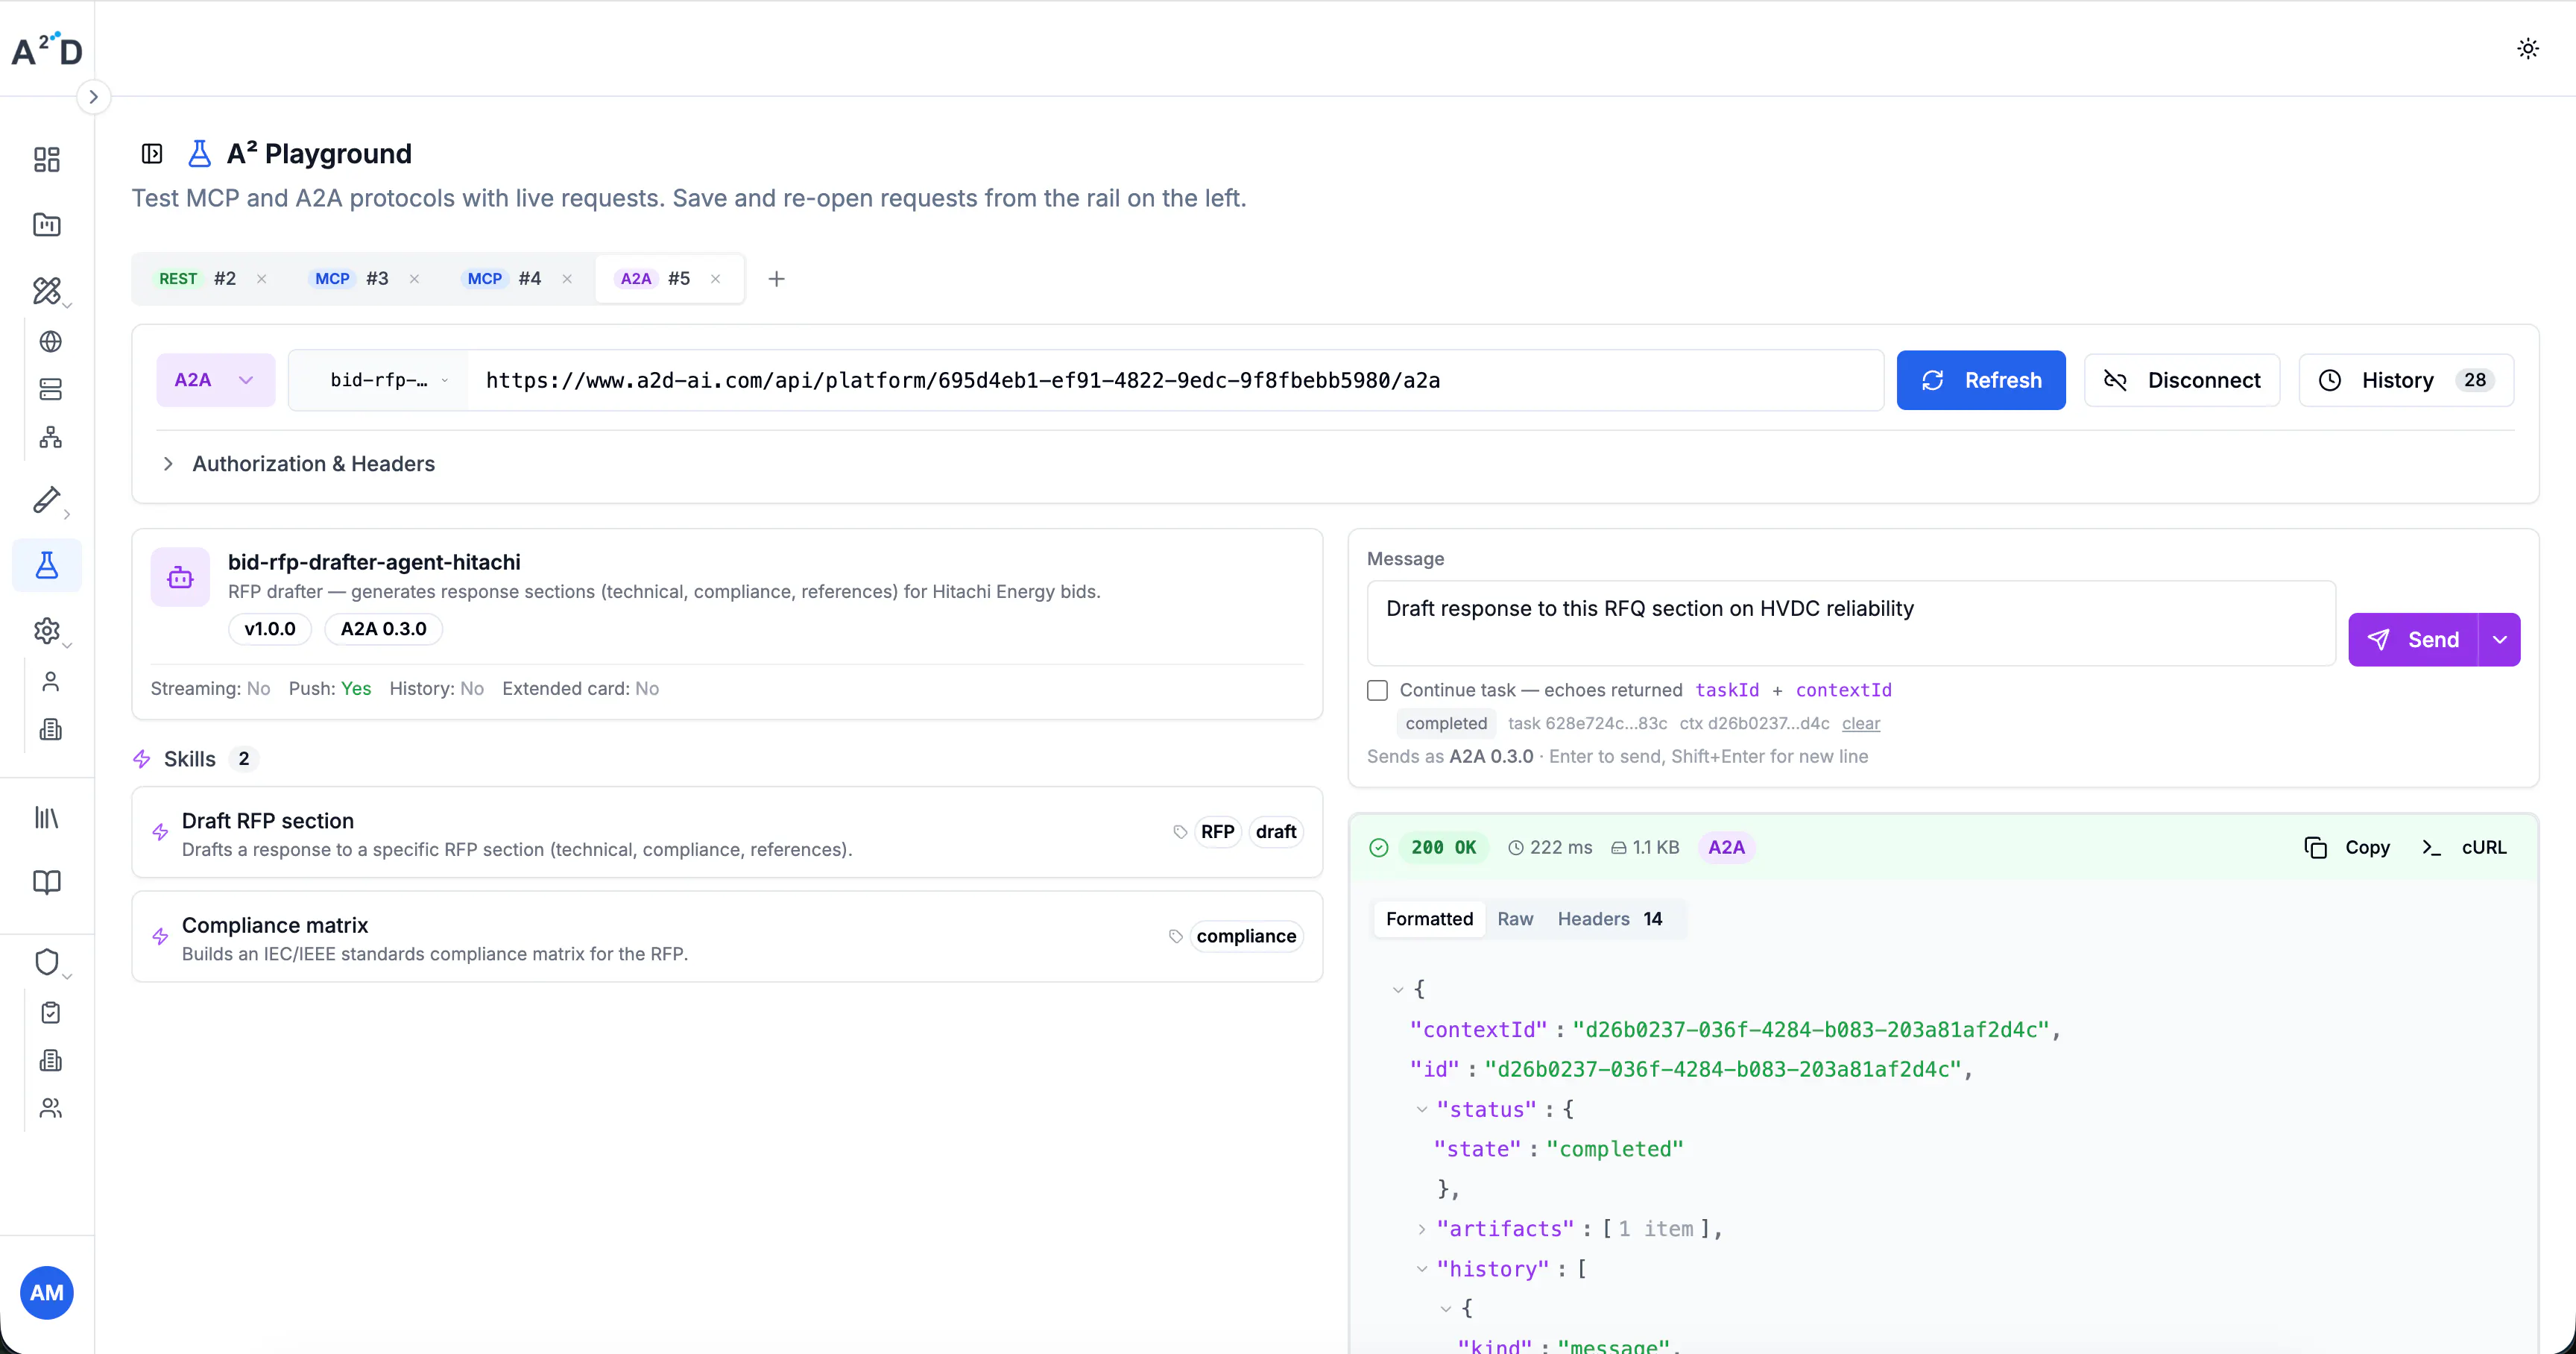Click the clear task link
The width and height of the screenshot is (2576, 1354).
1860,723
